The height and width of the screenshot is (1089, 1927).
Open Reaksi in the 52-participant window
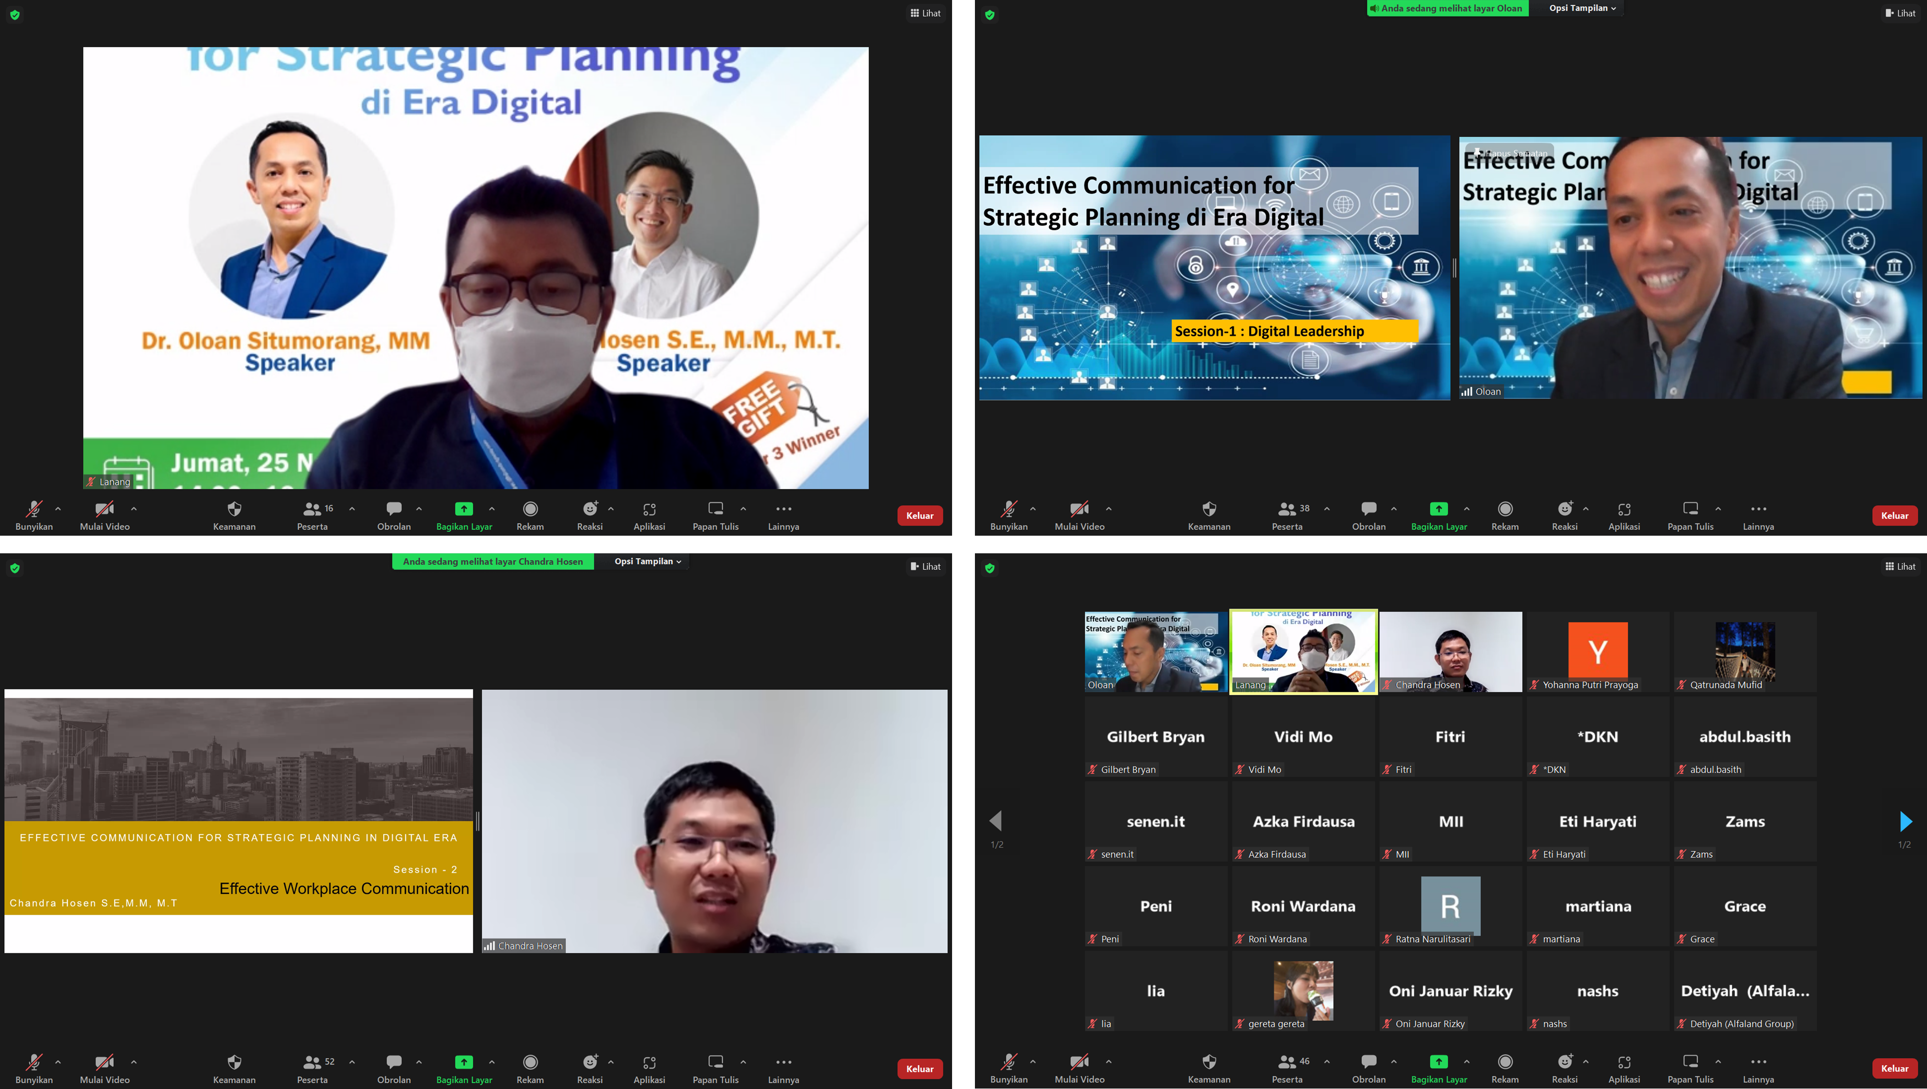pyautogui.click(x=589, y=1069)
